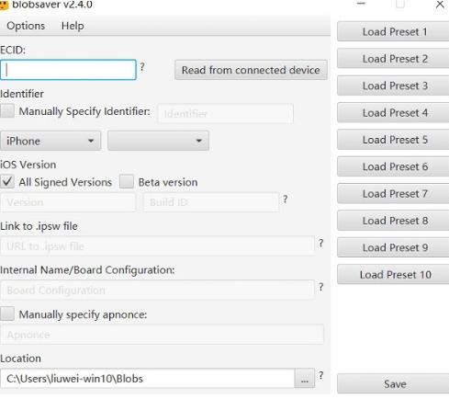The image size is (449, 399).
Task: Expand the empty device model dropdown
Action: click(x=158, y=141)
